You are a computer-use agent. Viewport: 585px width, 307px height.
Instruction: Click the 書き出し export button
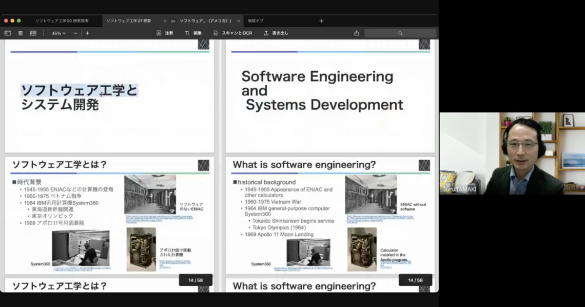pyautogui.click(x=276, y=33)
